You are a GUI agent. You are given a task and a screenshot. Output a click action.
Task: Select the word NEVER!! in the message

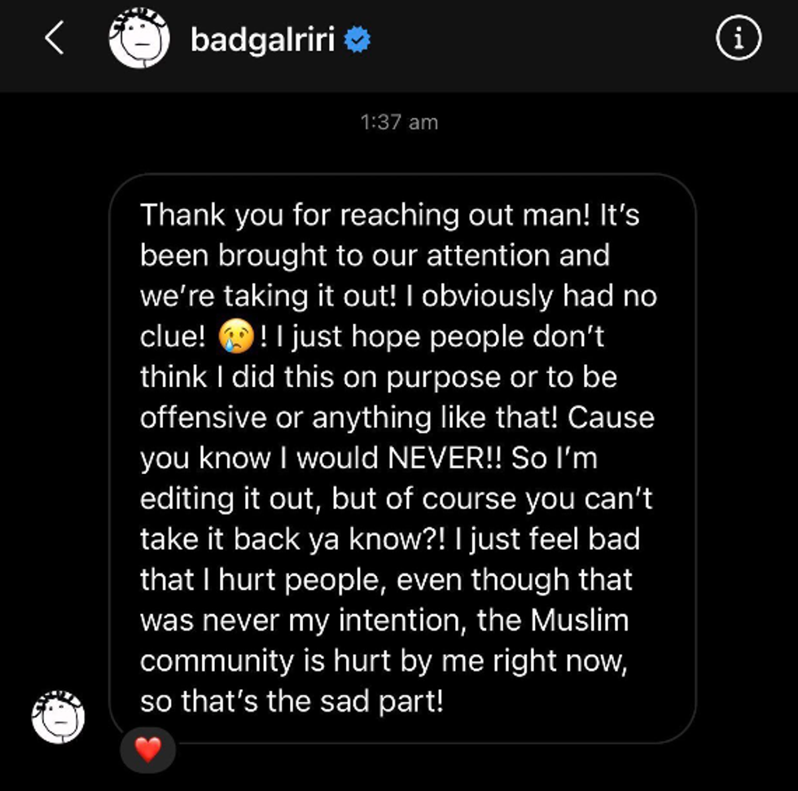(445, 458)
